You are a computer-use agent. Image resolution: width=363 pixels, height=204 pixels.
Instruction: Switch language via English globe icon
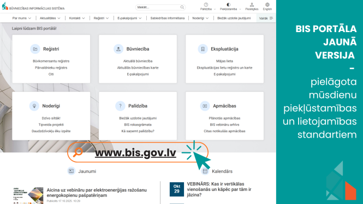267,4
